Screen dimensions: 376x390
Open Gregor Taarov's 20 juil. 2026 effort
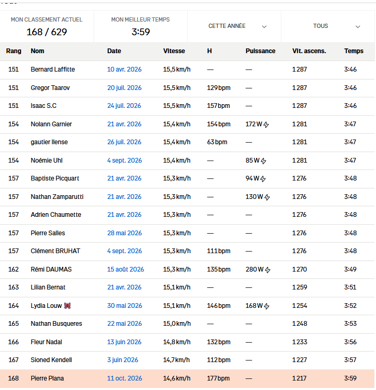point(124,88)
